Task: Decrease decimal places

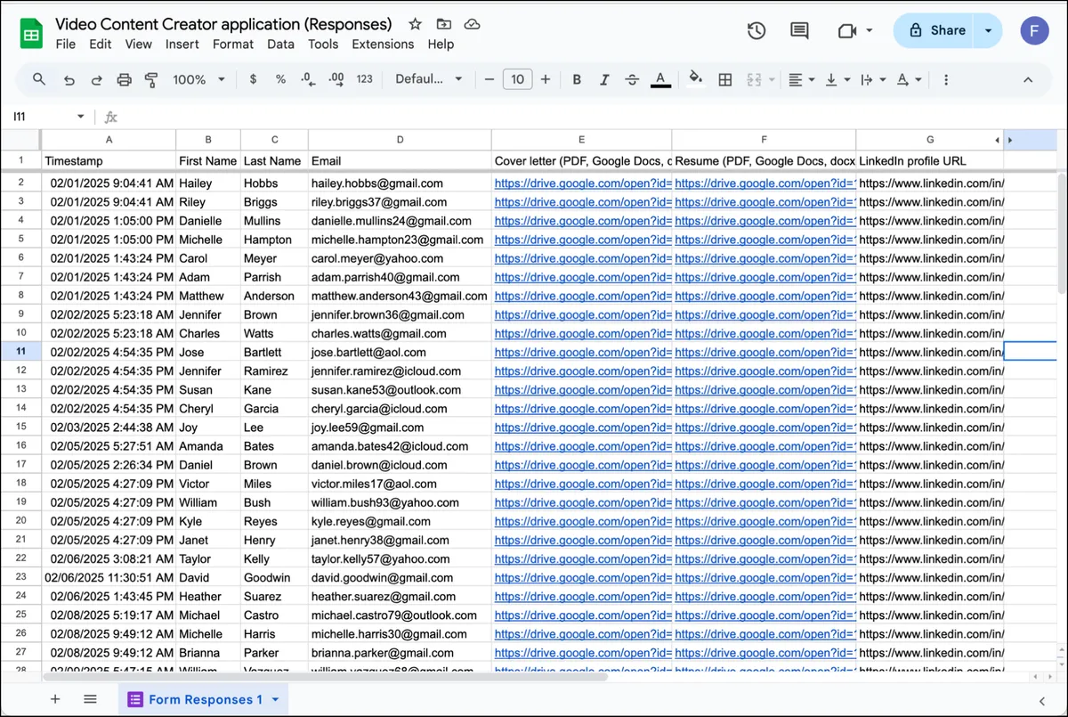Action: [308, 79]
